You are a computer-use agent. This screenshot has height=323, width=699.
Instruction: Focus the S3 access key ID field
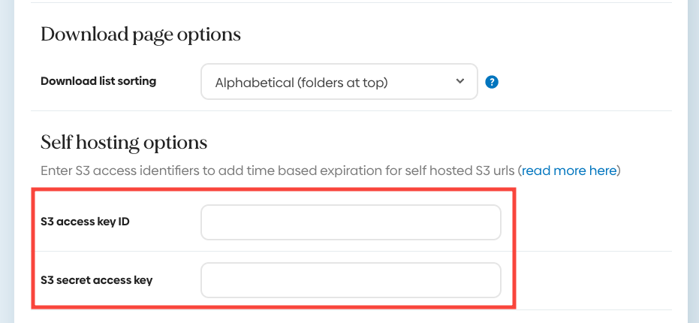tap(351, 222)
